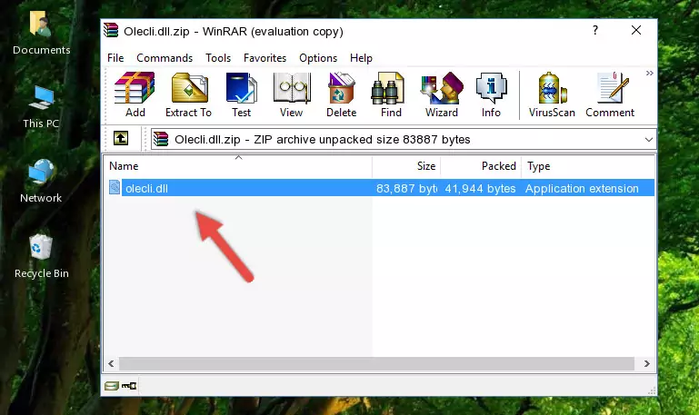Screen dimensions: 699x415
Task: Click the Delete toolbar icon
Action: click(x=342, y=94)
